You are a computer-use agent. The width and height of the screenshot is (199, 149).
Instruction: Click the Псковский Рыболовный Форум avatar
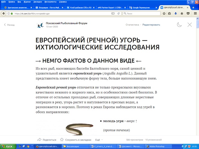point(40,25)
